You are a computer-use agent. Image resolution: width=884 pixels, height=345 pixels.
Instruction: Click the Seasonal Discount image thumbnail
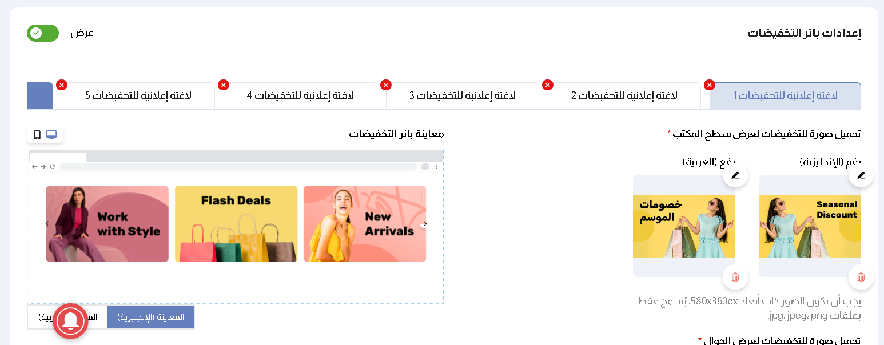pyautogui.click(x=810, y=226)
